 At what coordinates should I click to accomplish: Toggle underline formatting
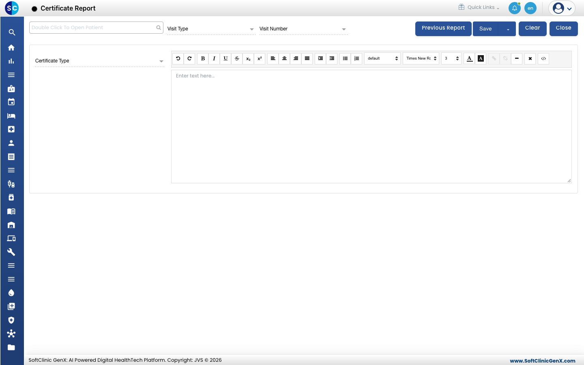click(x=225, y=58)
